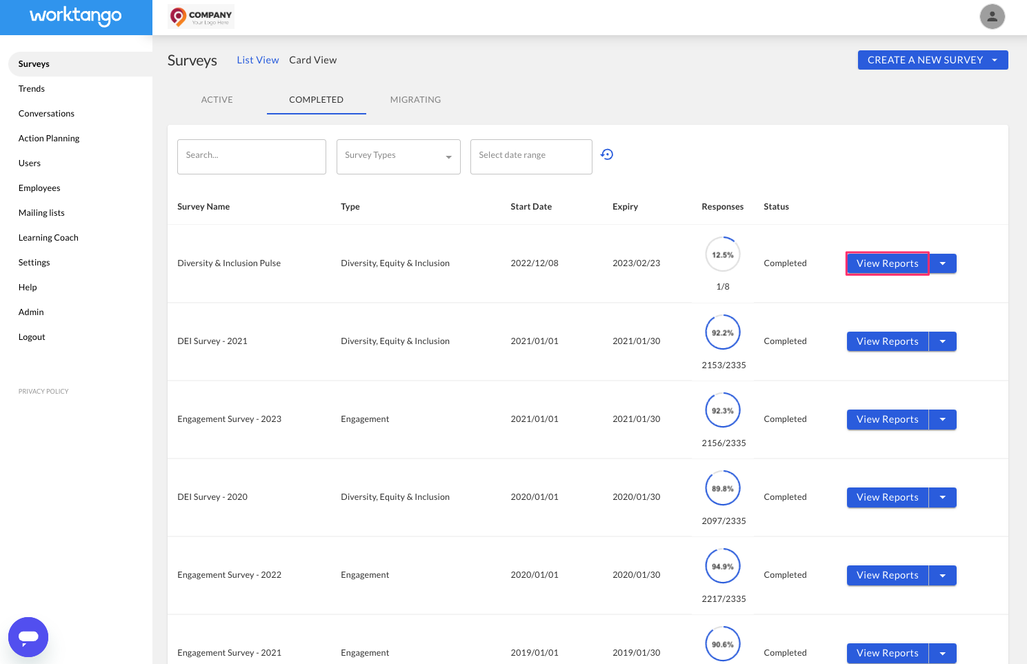Expand the Create a New Survey dropdown arrow

[x=994, y=60]
